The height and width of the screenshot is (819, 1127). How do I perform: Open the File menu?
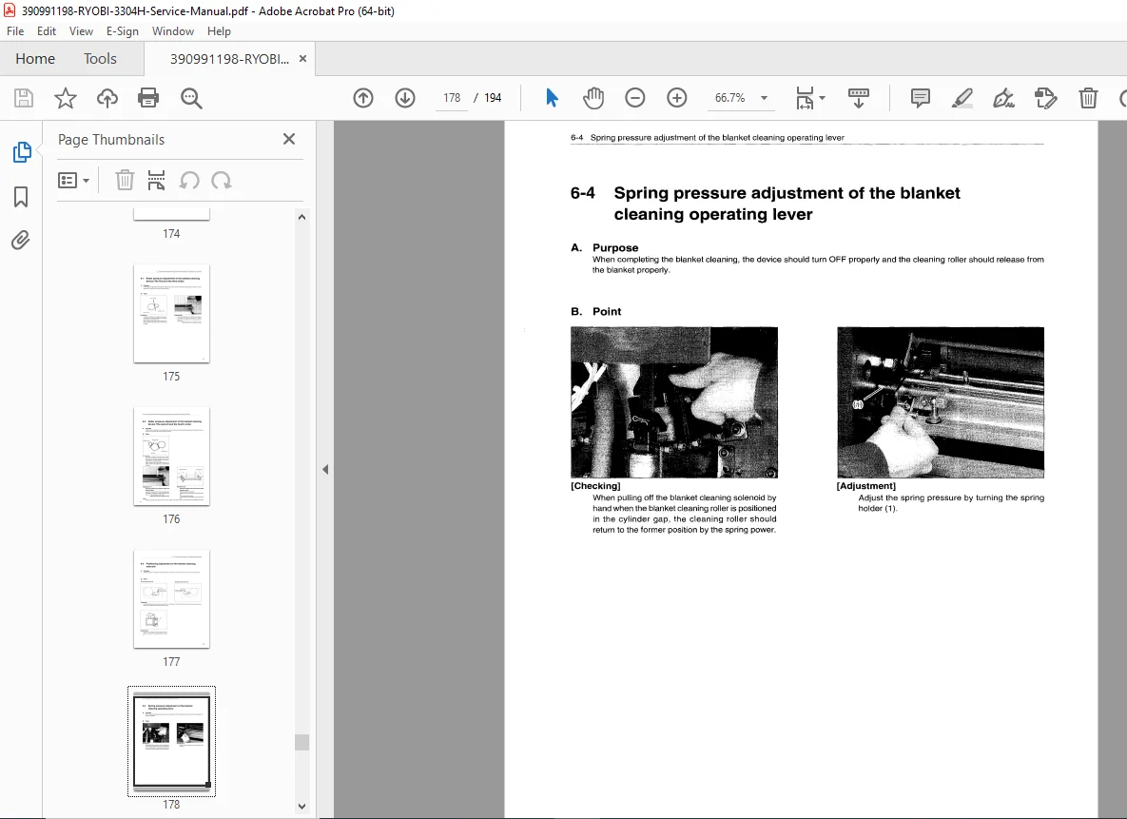click(15, 31)
